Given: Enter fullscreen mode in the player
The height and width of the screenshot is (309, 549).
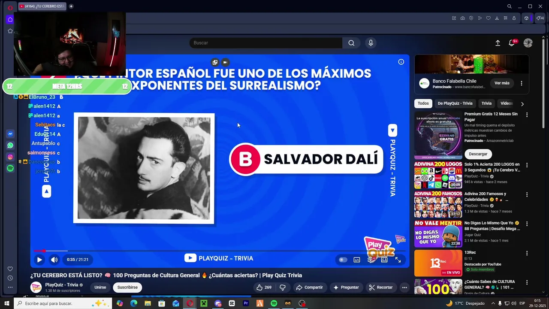Looking at the screenshot, I should (398, 260).
